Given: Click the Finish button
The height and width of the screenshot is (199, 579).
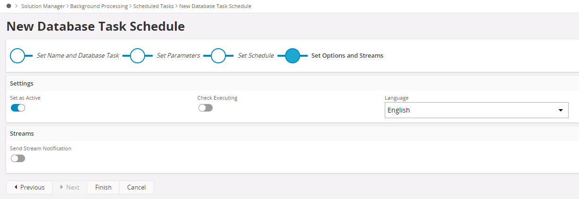Looking at the screenshot, I should tap(103, 187).
